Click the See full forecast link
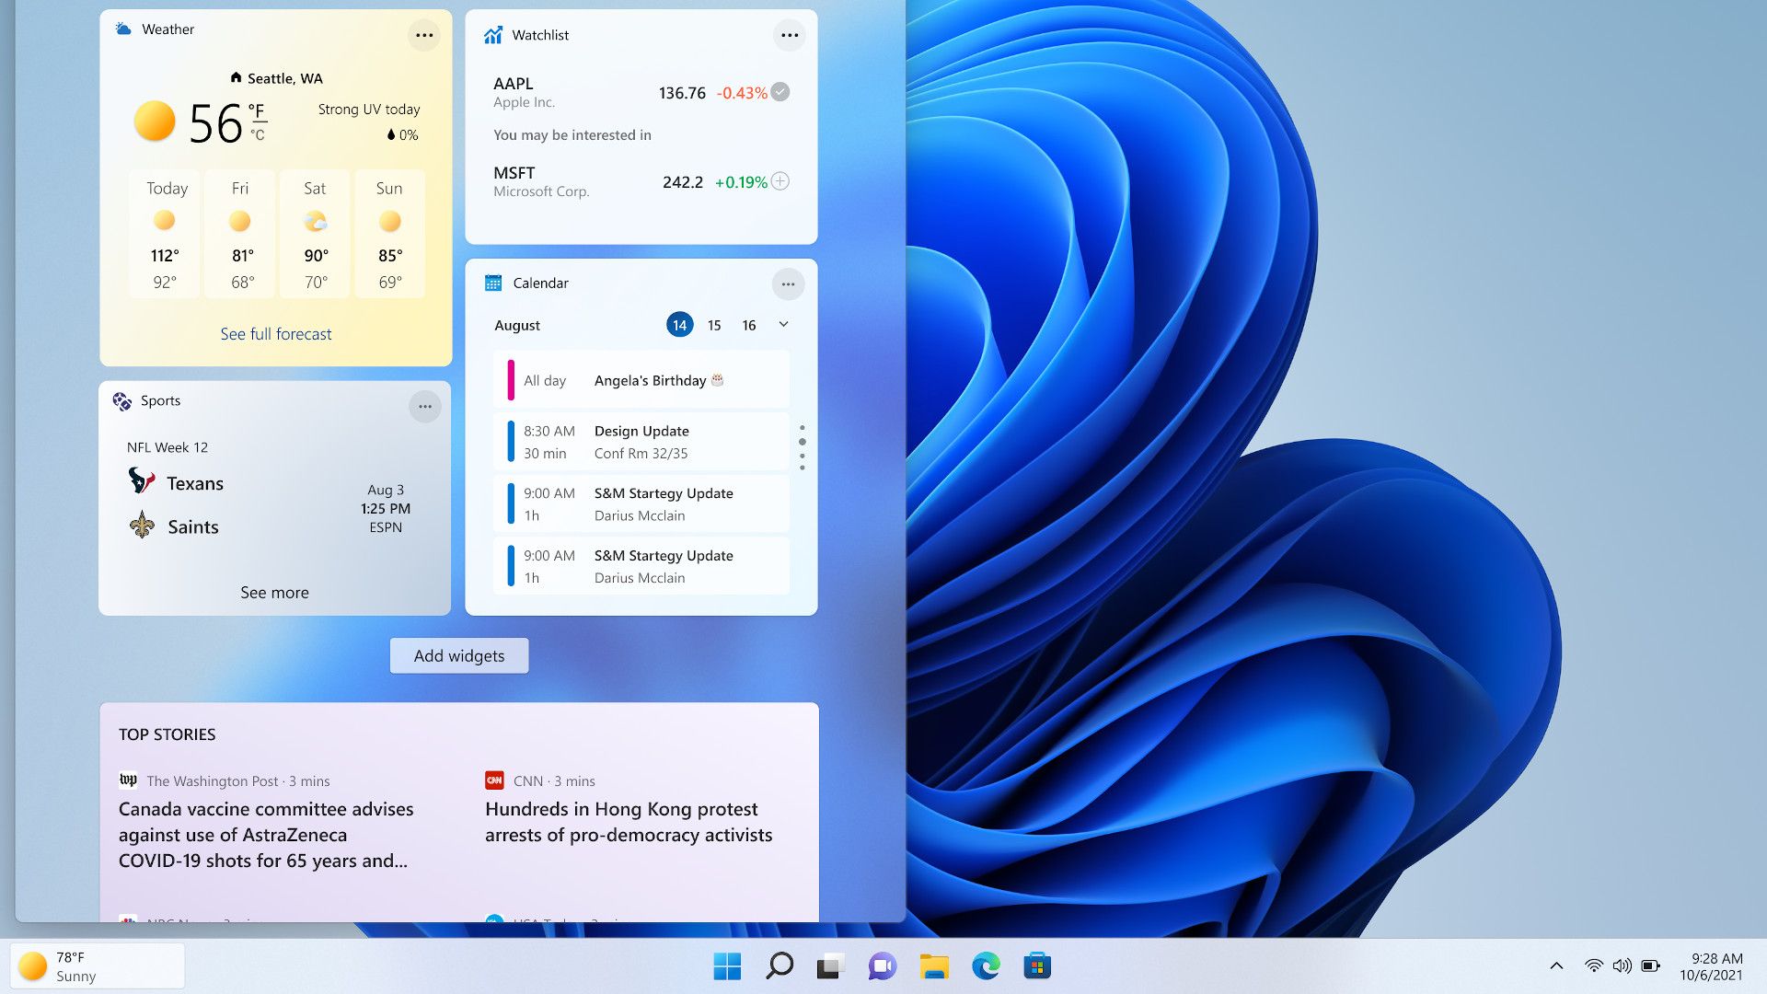The height and width of the screenshot is (994, 1767). [275, 333]
